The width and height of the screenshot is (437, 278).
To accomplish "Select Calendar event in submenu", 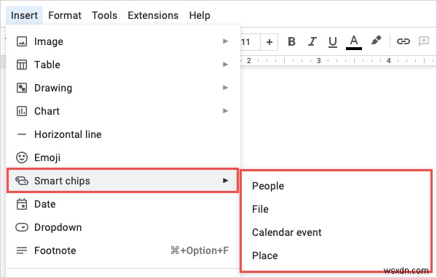I will click(x=336, y=232).
